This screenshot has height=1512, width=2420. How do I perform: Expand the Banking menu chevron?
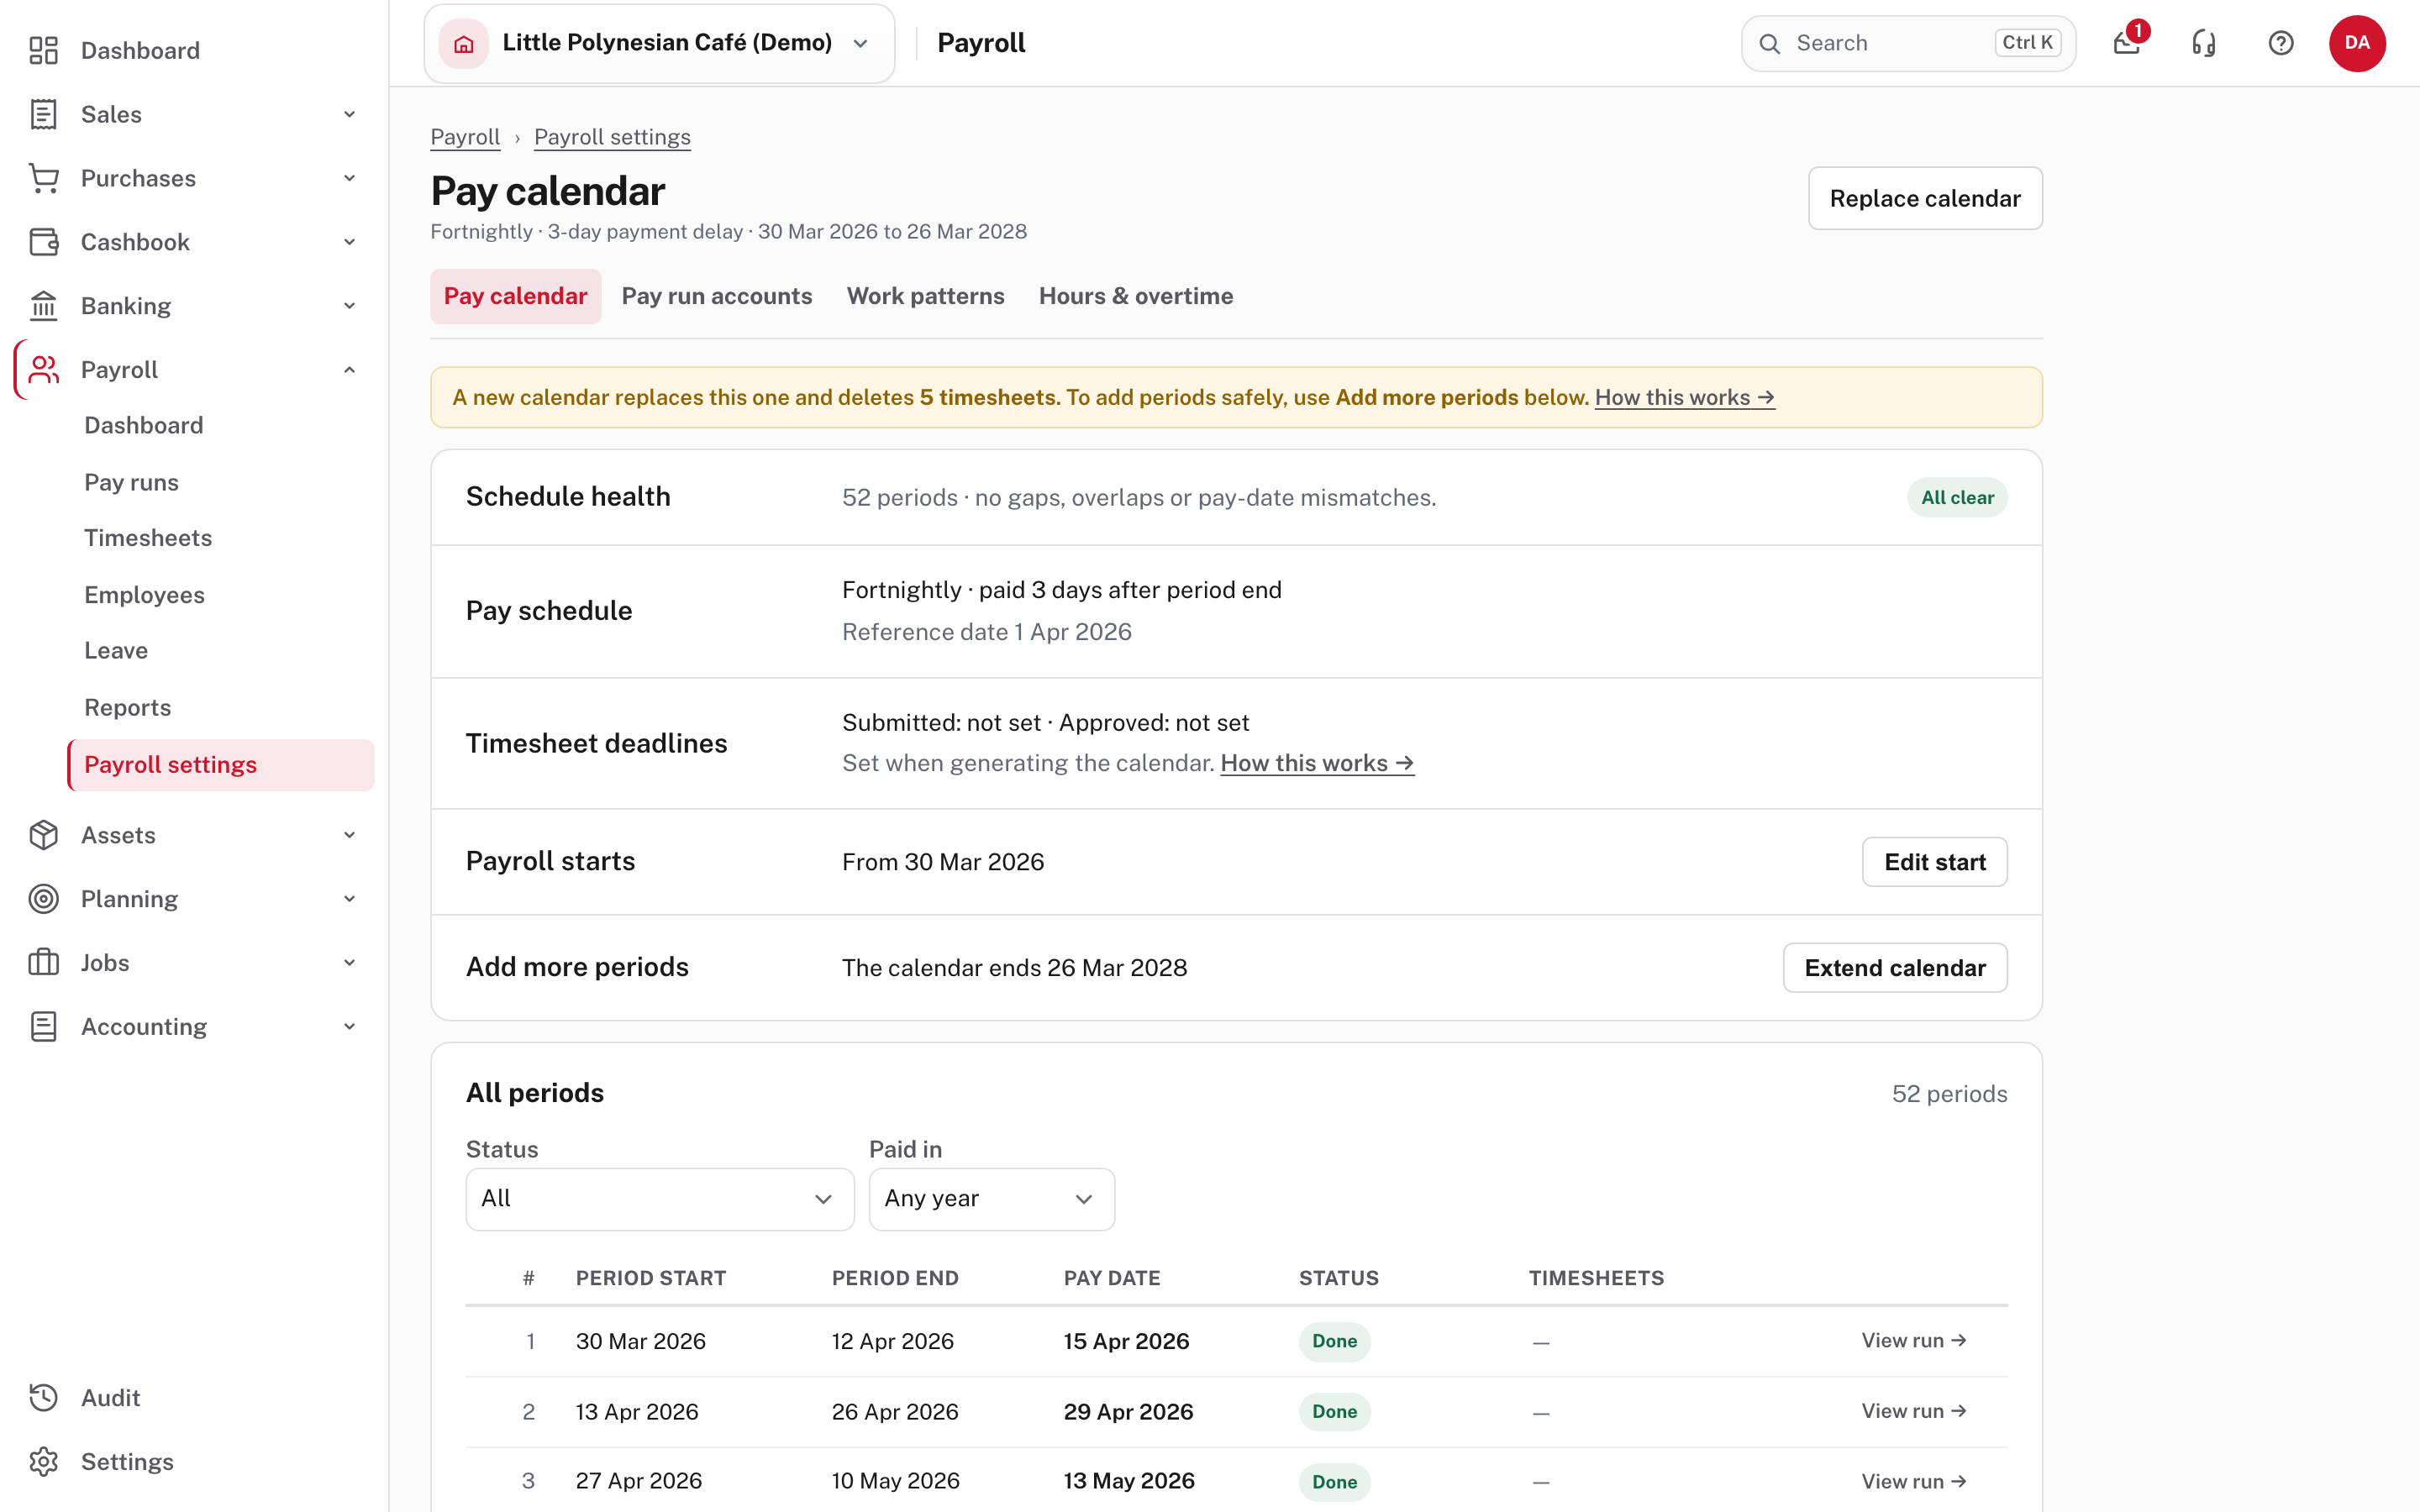click(x=350, y=306)
